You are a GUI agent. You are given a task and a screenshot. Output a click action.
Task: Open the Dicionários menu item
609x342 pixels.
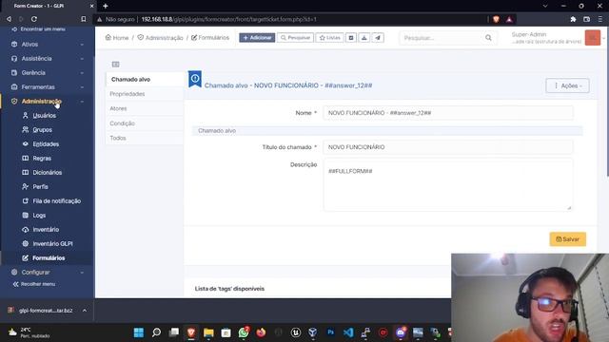pyautogui.click(x=47, y=173)
